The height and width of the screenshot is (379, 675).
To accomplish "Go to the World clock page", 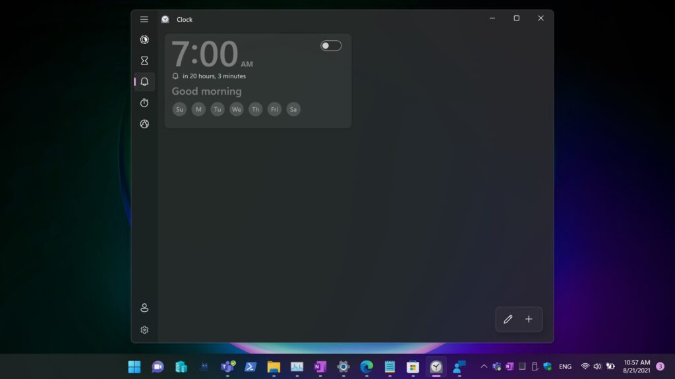I will tap(144, 124).
